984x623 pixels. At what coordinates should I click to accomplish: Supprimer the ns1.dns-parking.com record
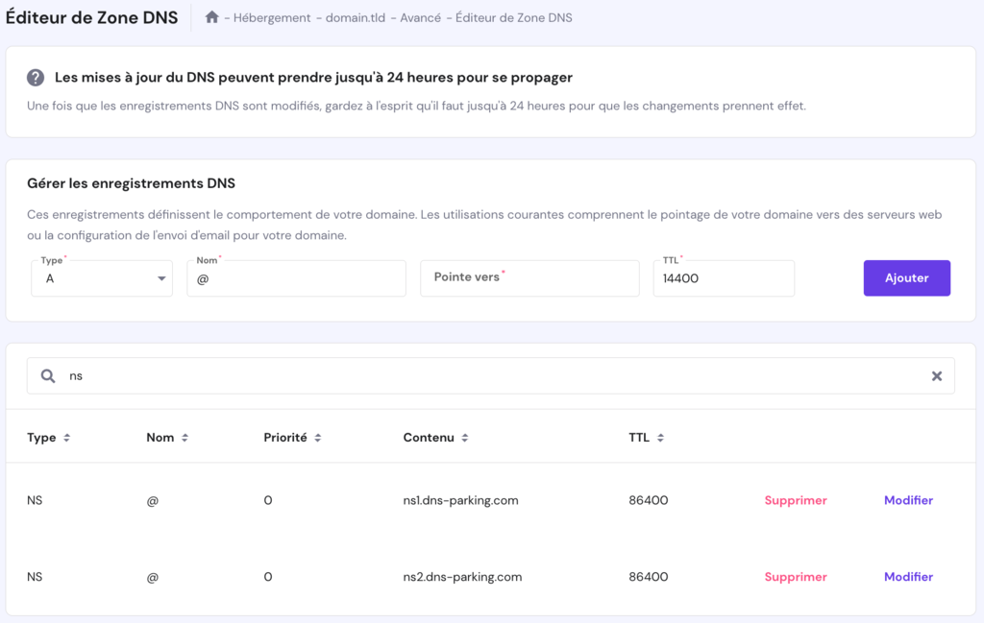[x=796, y=500]
